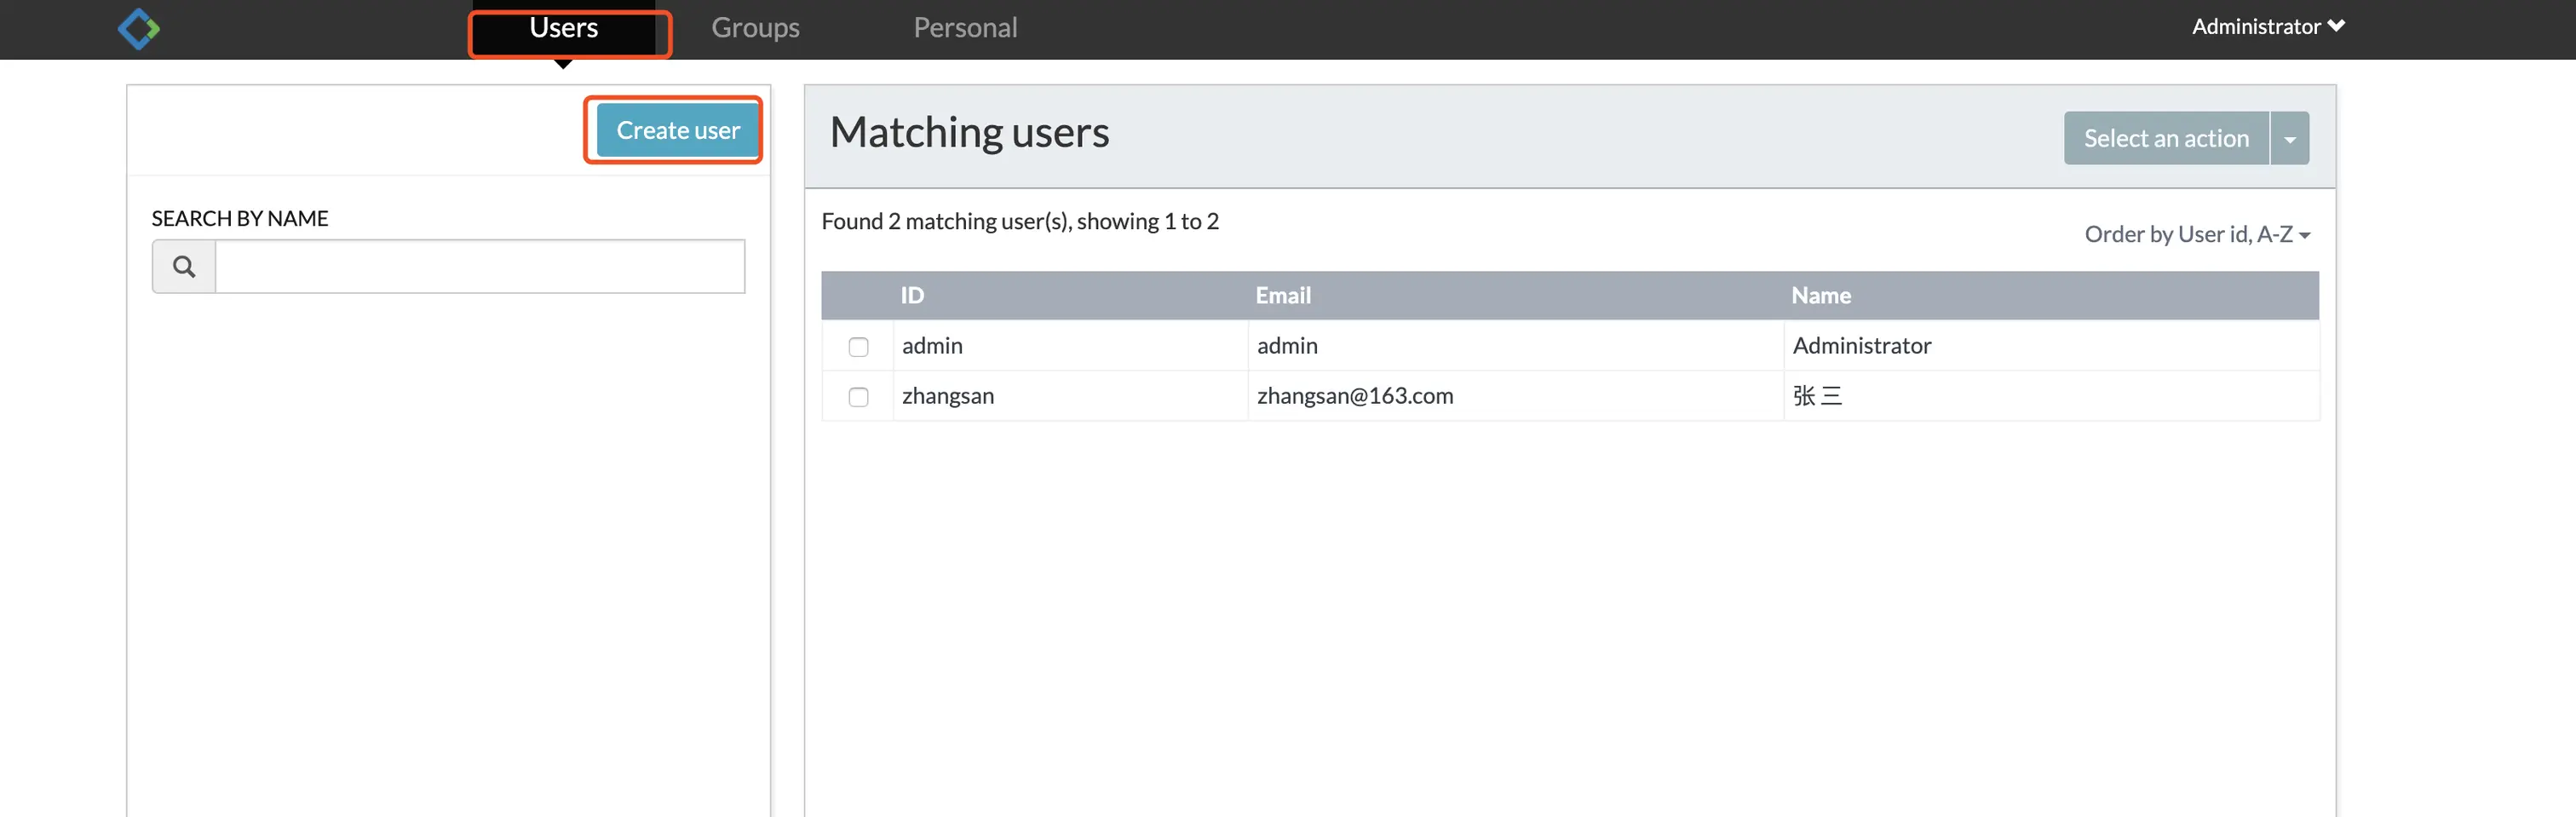Screen dimensions: 2576x817
Task: Open the Select an action caret menu
Action: 2289,139
